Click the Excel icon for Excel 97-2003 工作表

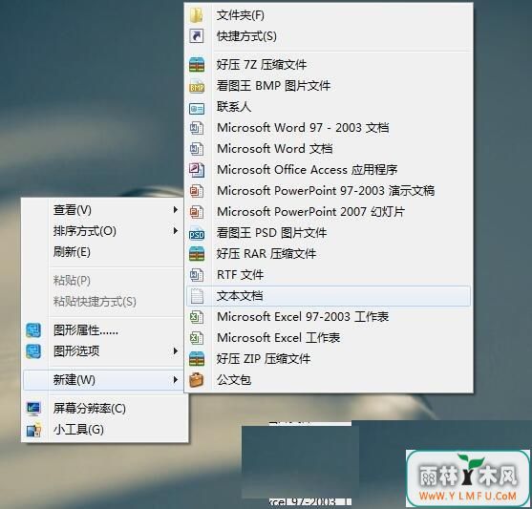(197, 317)
